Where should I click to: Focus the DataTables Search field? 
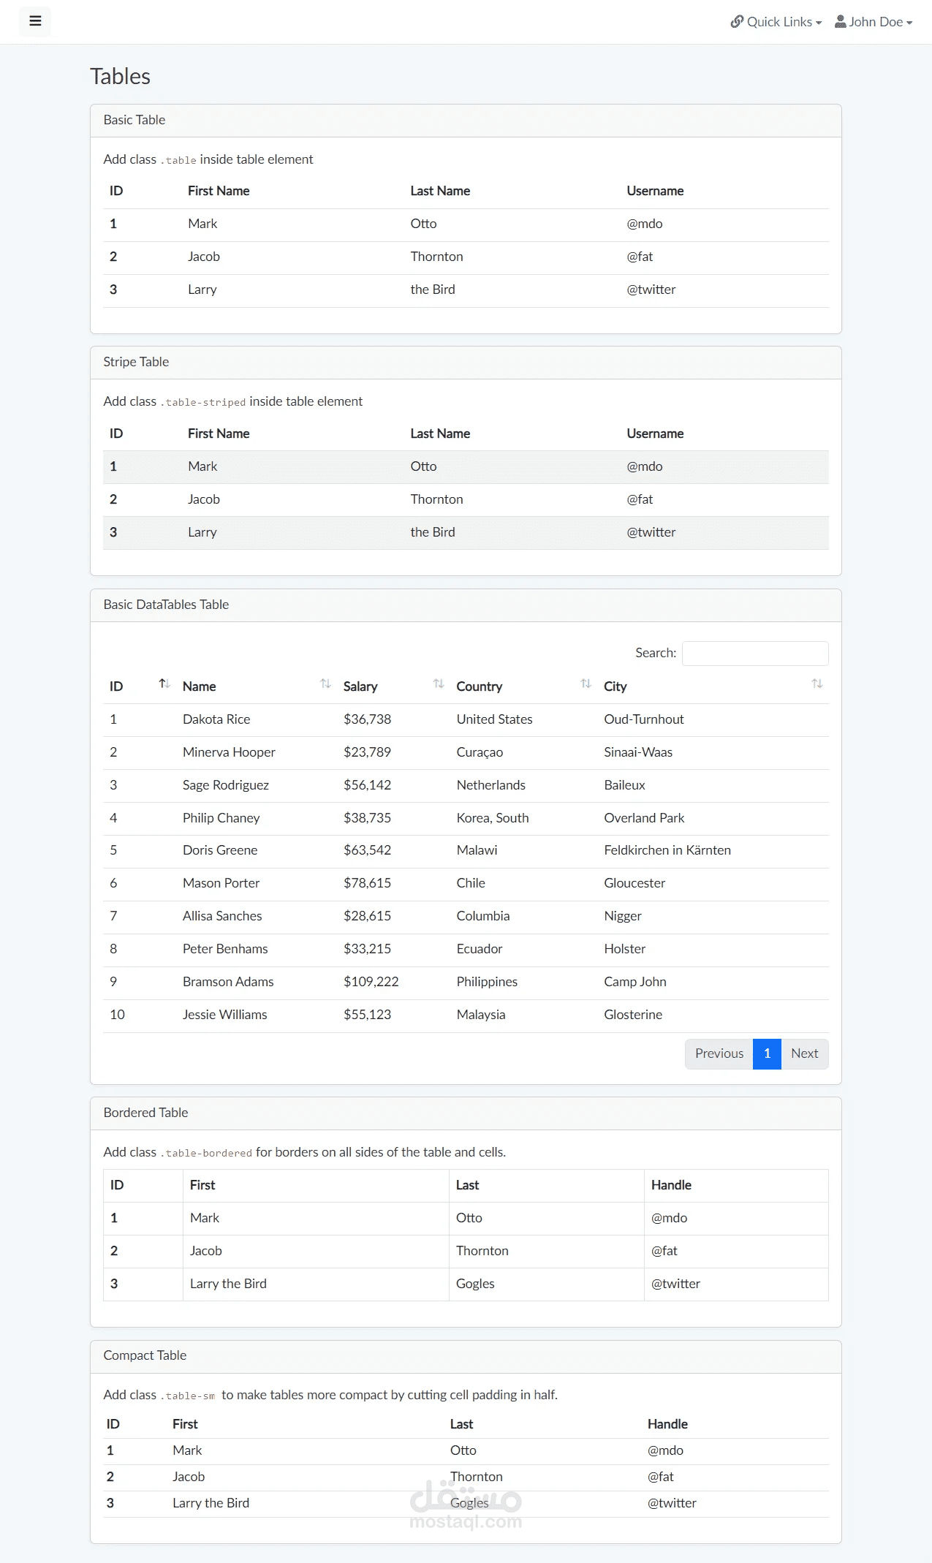[754, 654]
